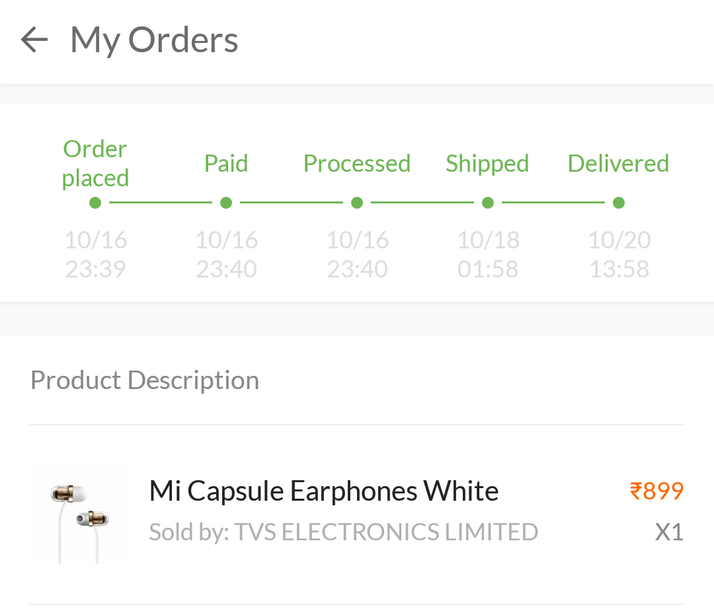The width and height of the screenshot is (714, 609).
Task: Open the earphones product thumbnail
Action: 79,515
